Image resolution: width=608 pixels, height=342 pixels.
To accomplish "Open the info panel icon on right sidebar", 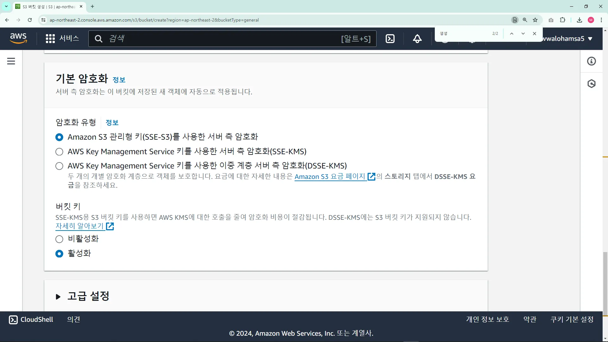I will [x=591, y=61].
